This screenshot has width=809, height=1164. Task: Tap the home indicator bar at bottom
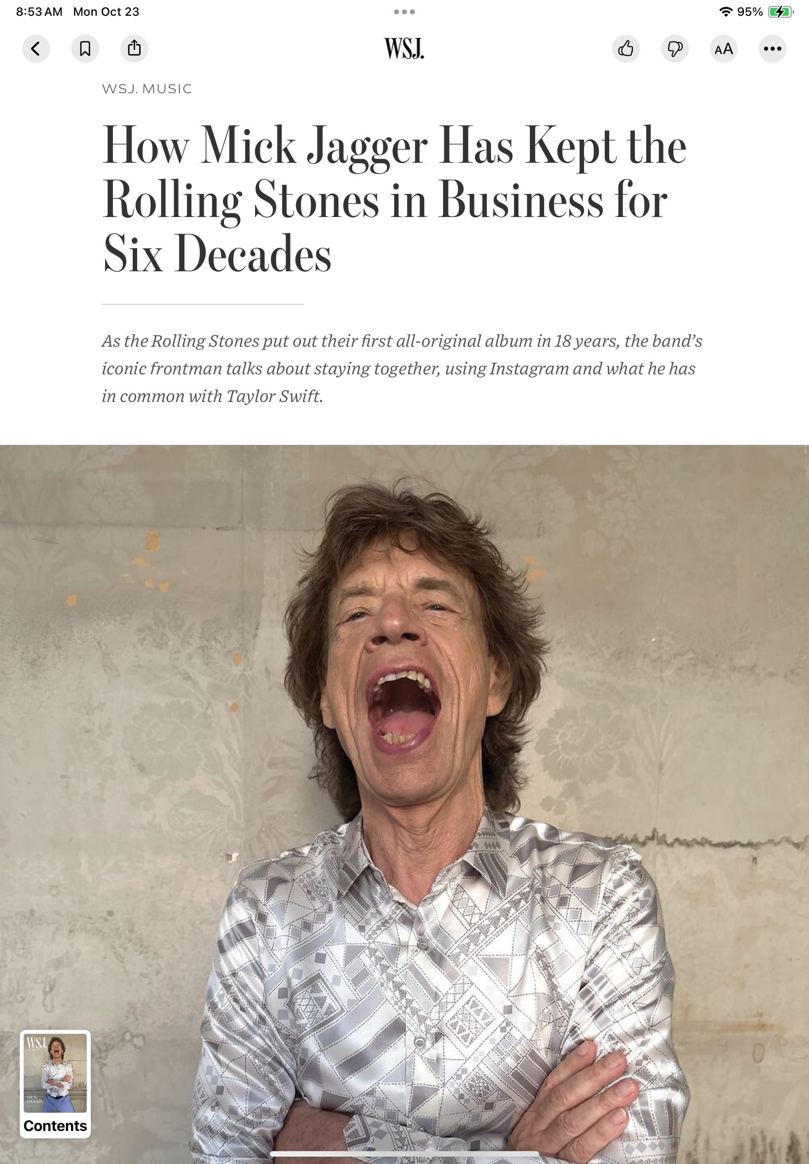404,1154
